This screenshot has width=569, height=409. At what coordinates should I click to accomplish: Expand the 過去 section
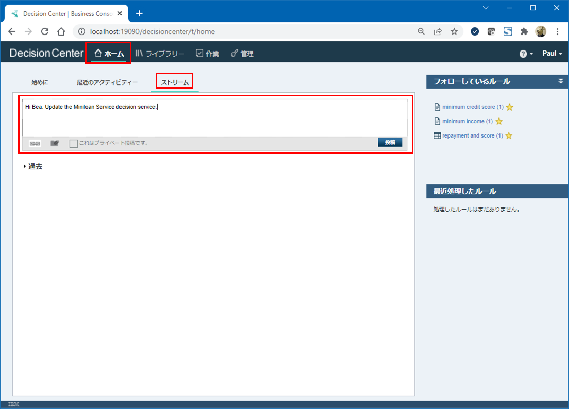click(x=32, y=166)
